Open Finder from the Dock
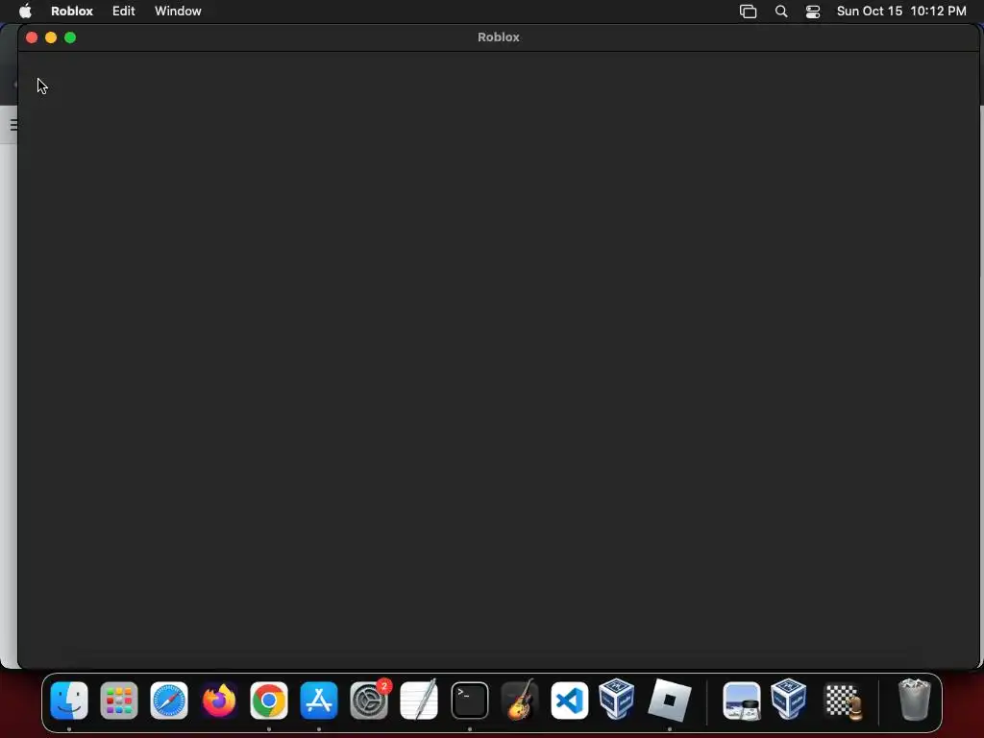This screenshot has height=738, width=984. 69,701
